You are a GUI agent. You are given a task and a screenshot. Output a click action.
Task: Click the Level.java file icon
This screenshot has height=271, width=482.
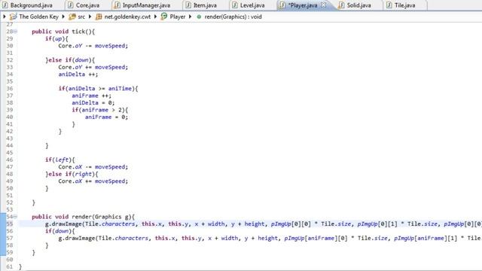click(x=234, y=5)
